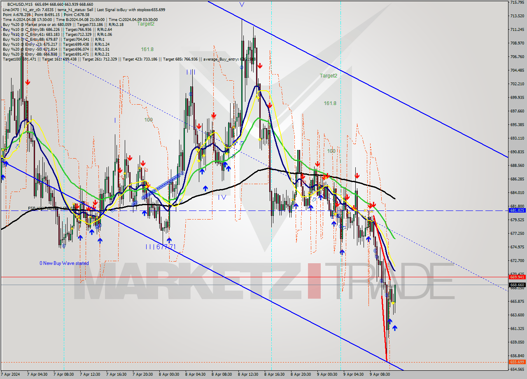Click the 715.775 price axis label
Image resolution: width=527 pixels, height=379 pixels.
tap(517, 2)
